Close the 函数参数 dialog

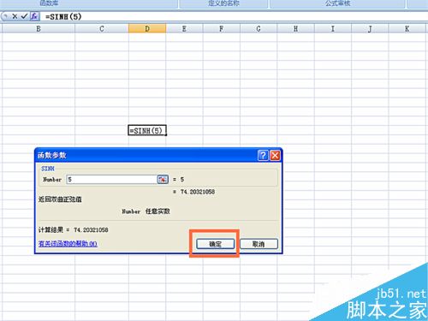point(275,155)
